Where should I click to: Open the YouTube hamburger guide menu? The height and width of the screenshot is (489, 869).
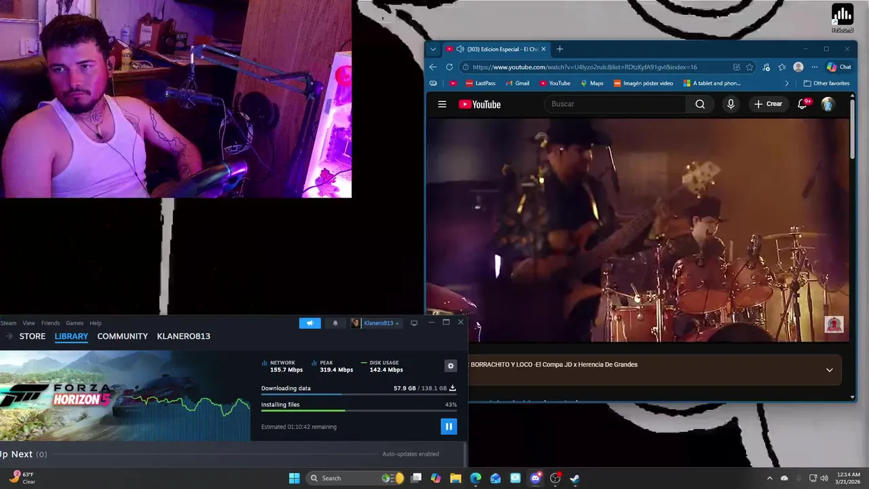[x=442, y=104]
